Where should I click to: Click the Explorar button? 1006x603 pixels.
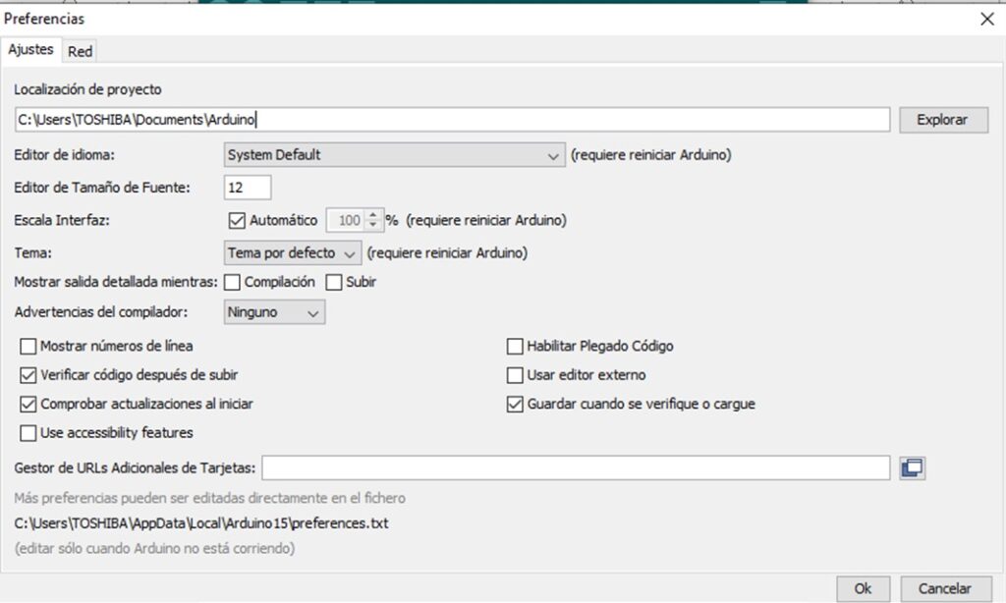click(941, 120)
